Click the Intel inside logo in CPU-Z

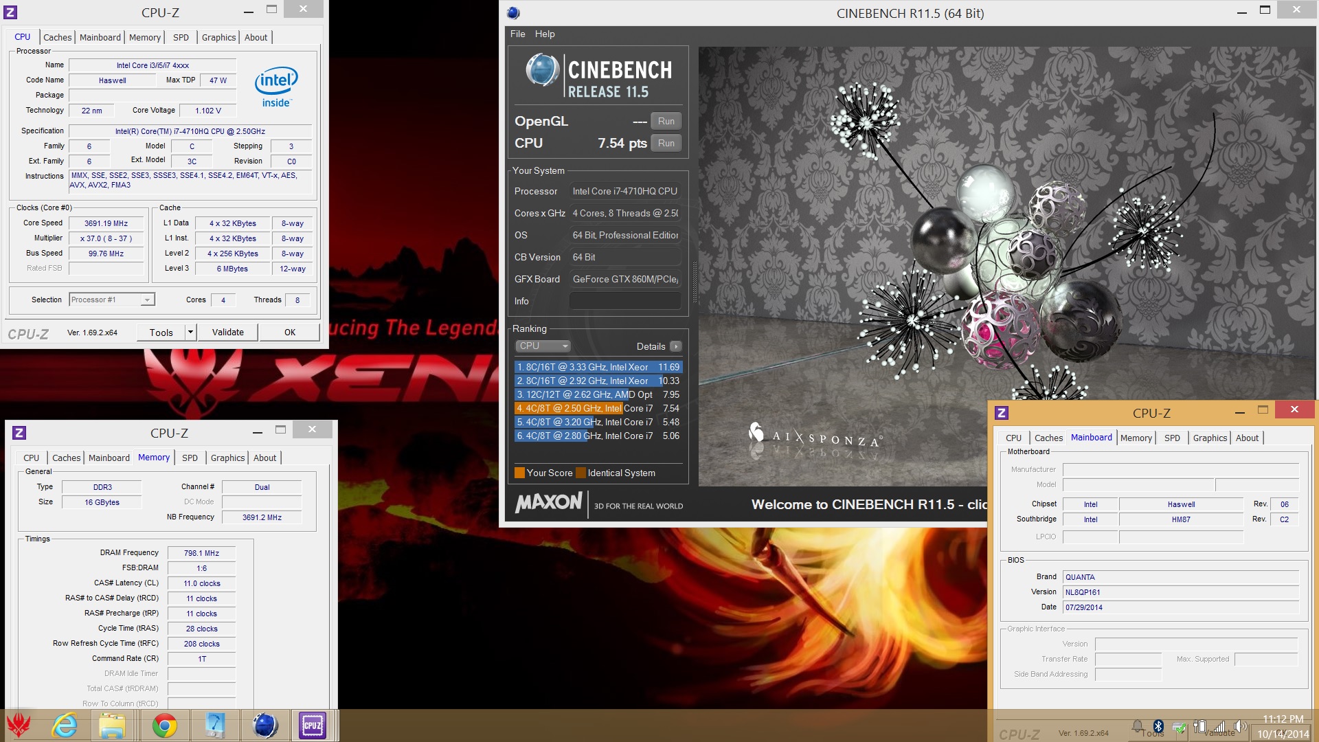pyautogui.click(x=276, y=87)
